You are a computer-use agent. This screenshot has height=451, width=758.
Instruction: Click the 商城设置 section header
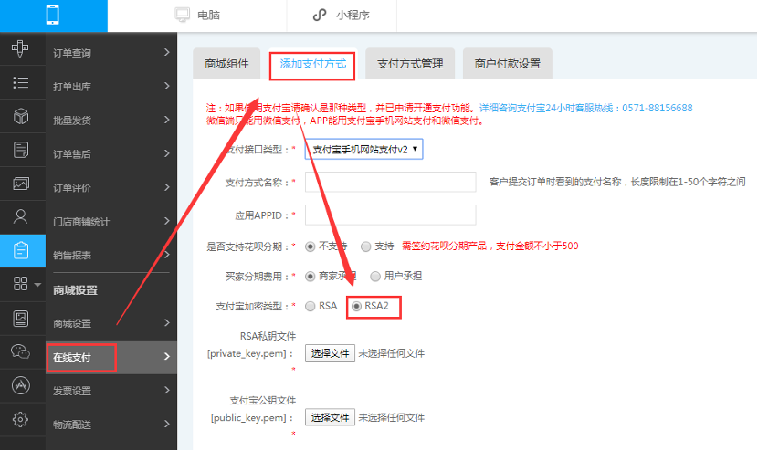point(76,290)
